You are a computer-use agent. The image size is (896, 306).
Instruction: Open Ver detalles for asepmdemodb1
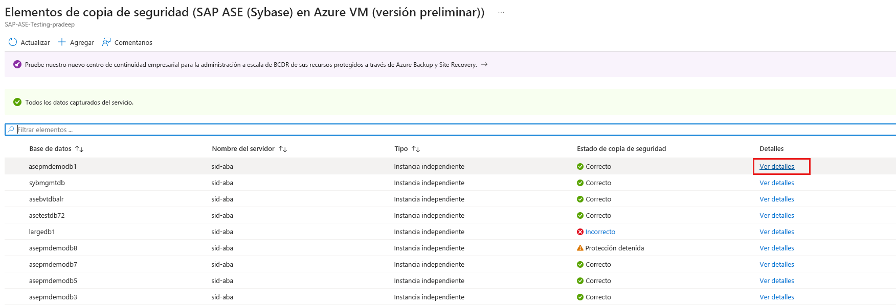click(x=776, y=167)
